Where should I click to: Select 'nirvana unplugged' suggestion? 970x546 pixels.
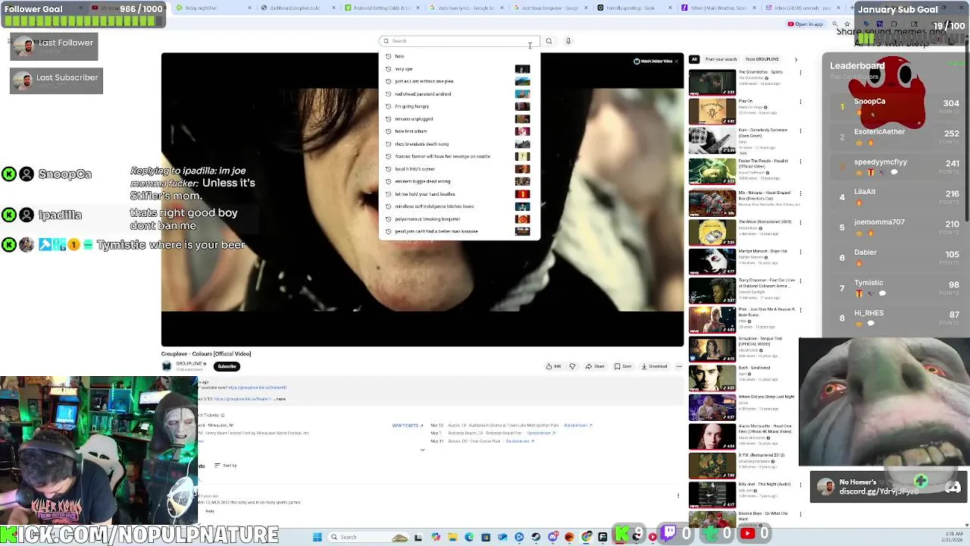pyautogui.click(x=458, y=119)
